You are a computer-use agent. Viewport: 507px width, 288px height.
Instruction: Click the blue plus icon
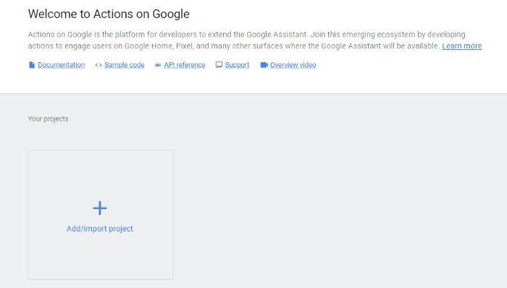tap(100, 208)
